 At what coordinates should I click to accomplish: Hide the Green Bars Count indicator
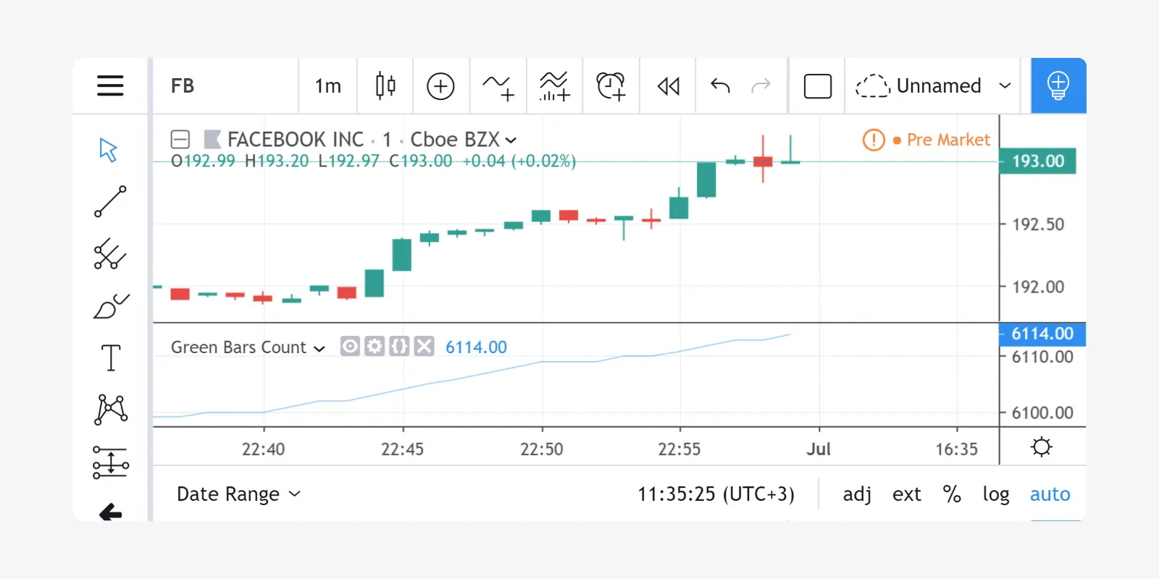[x=350, y=347]
